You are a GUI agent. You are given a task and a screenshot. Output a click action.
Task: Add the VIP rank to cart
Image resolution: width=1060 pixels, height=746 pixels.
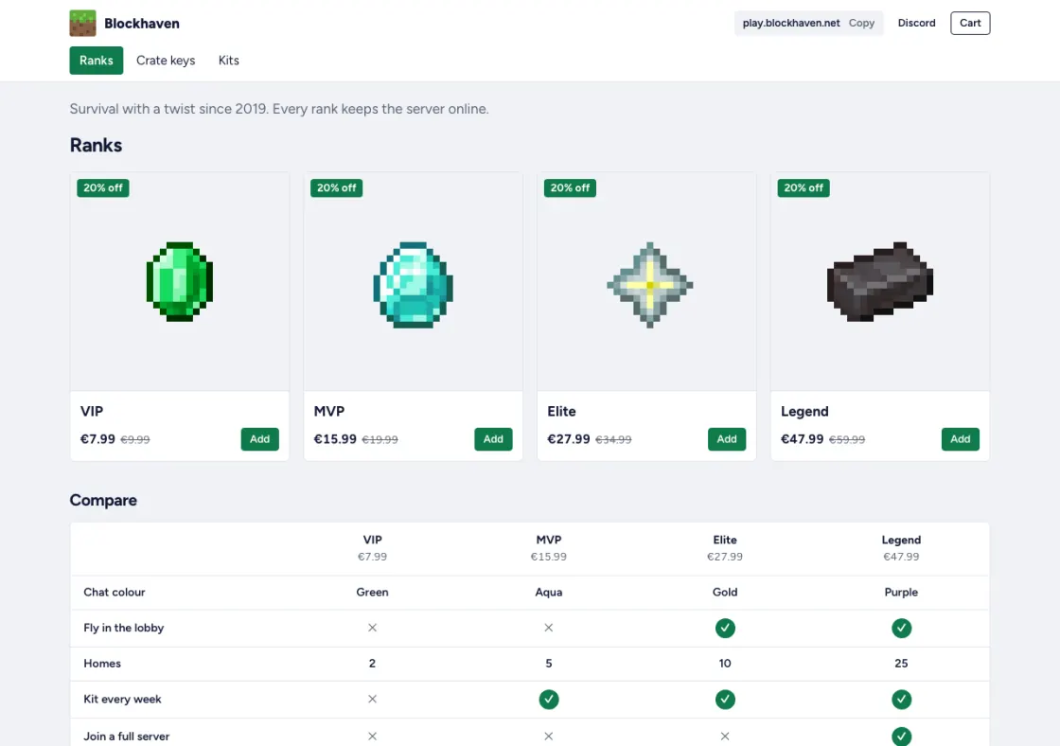(x=259, y=439)
